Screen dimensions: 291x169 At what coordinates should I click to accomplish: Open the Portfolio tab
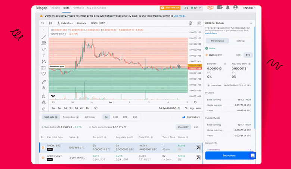(78, 8)
